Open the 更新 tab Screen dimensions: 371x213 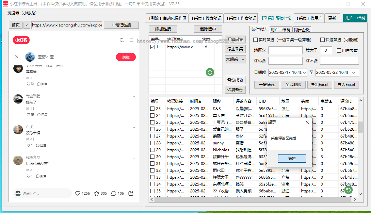tap(332, 18)
